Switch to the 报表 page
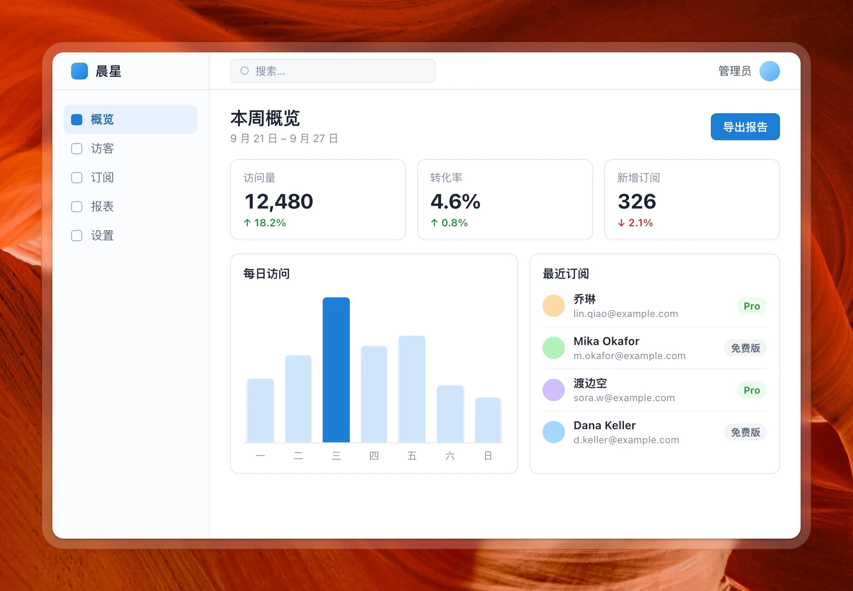This screenshot has width=853, height=591. click(x=130, y=207)
